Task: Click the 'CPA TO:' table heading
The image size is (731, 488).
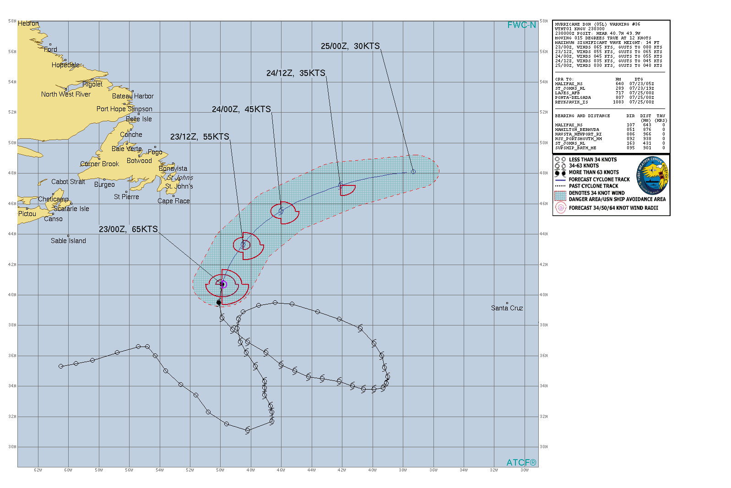Action: coord(564,79)
